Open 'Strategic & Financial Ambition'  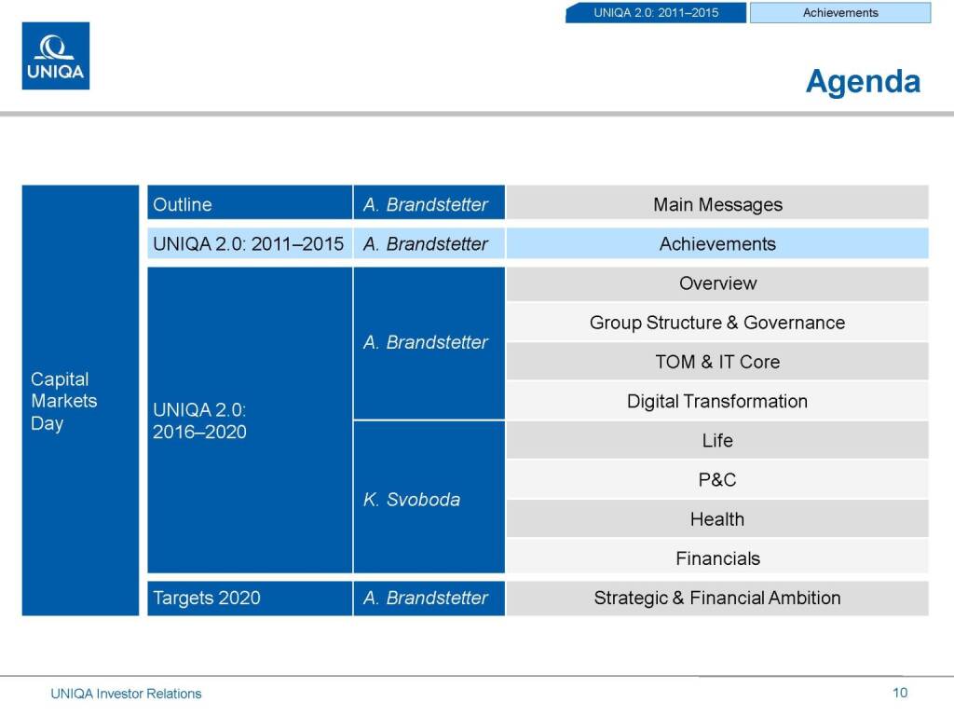pyautogui.click(x=717, y=598)
